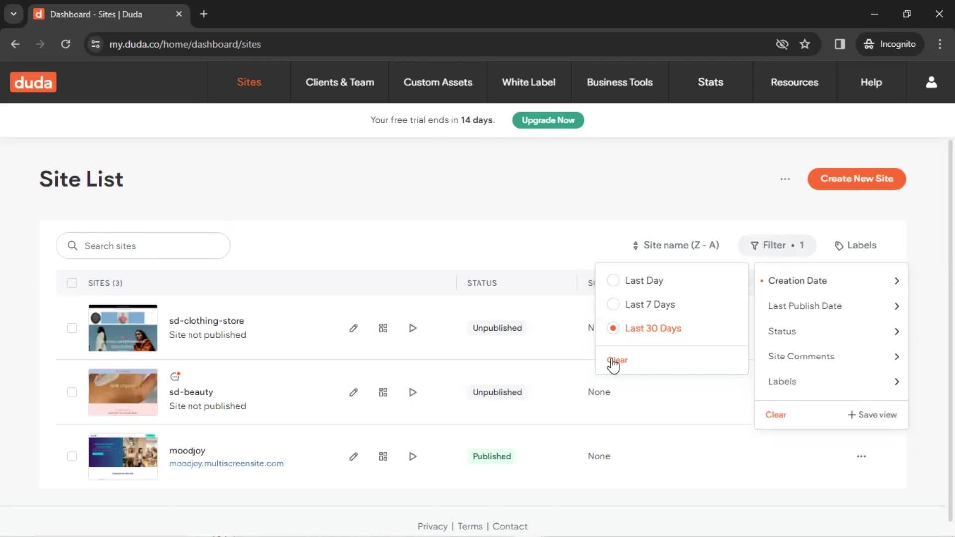Tick the checkbox for sd-clothing-store

pos(72,328)
